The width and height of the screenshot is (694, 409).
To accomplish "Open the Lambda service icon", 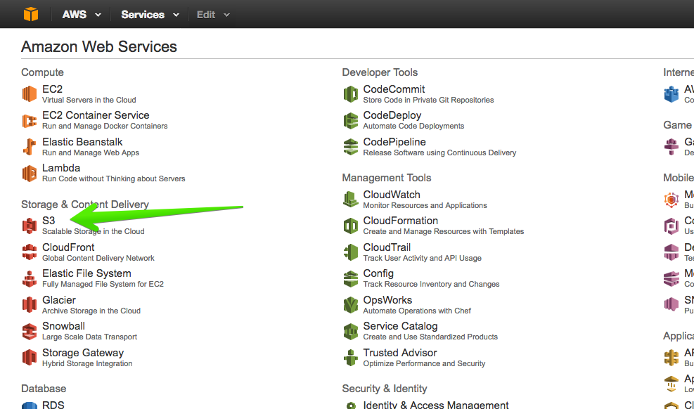I will [x=30, y=174].
